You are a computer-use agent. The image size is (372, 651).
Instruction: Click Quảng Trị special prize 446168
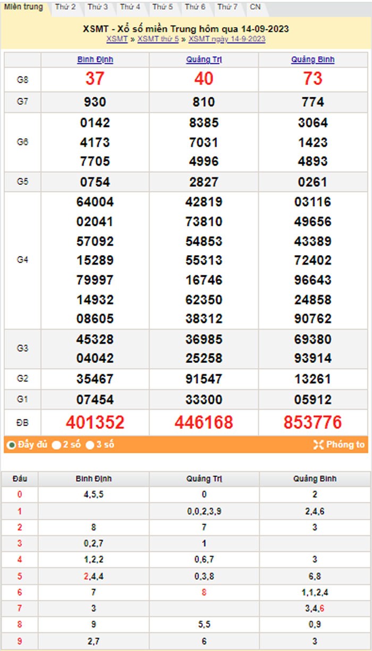click(x=204, y=422)
